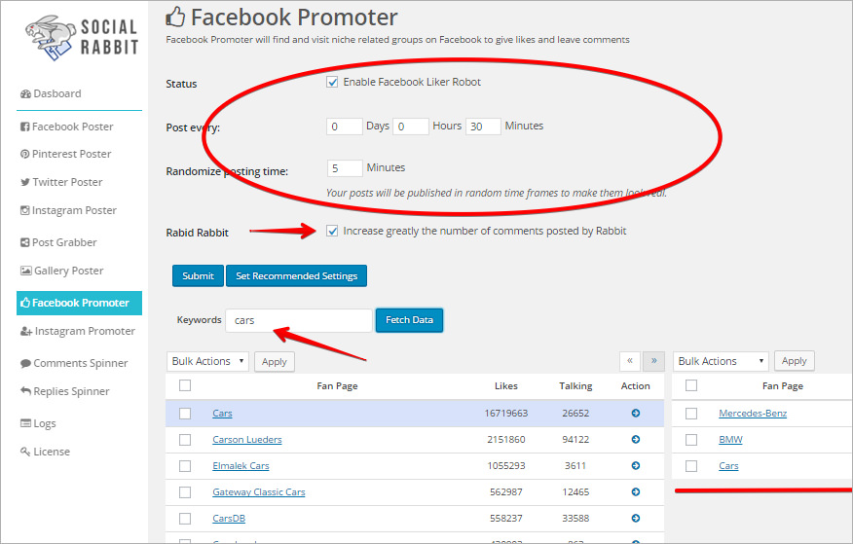Click action arrow for CarsDB row
The width and height of the screenshot is (853, 544).
(636, 519)
